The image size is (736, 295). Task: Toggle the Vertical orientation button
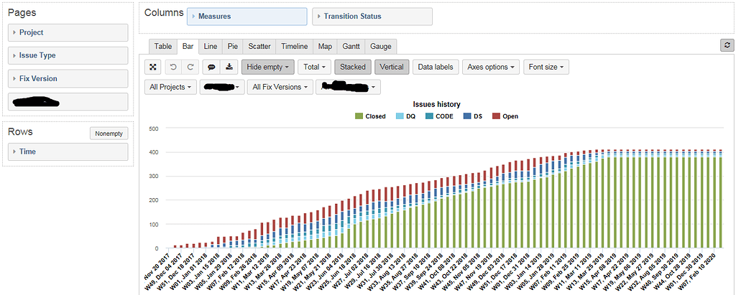pos(391,67)
